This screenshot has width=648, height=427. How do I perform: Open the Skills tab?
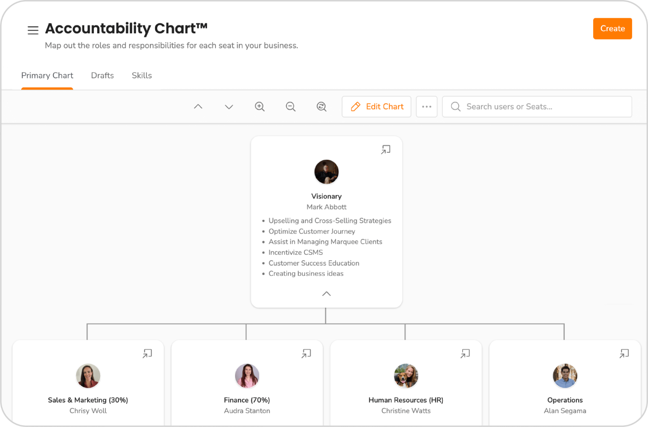click(x=142, y=76)
